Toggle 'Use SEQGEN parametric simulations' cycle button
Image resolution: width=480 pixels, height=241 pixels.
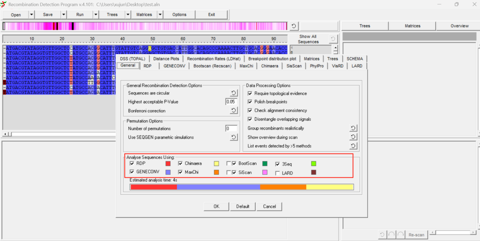234,137
